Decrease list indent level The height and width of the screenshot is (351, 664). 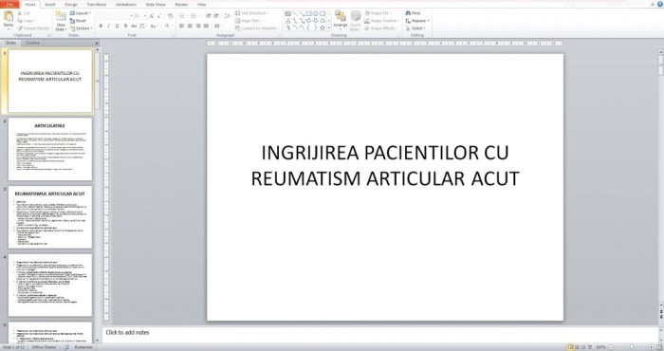(x=209, y=16)
